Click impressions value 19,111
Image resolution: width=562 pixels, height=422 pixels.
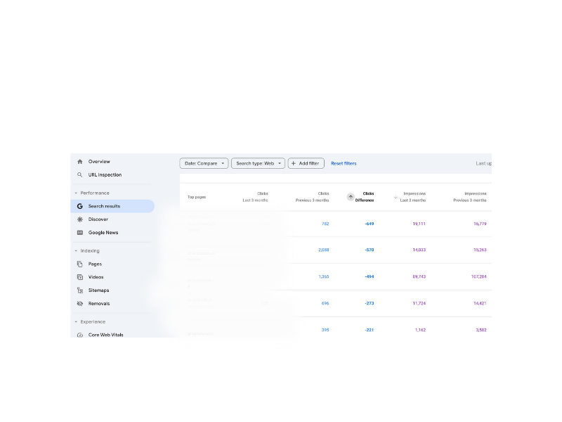(x=419, y=224)
